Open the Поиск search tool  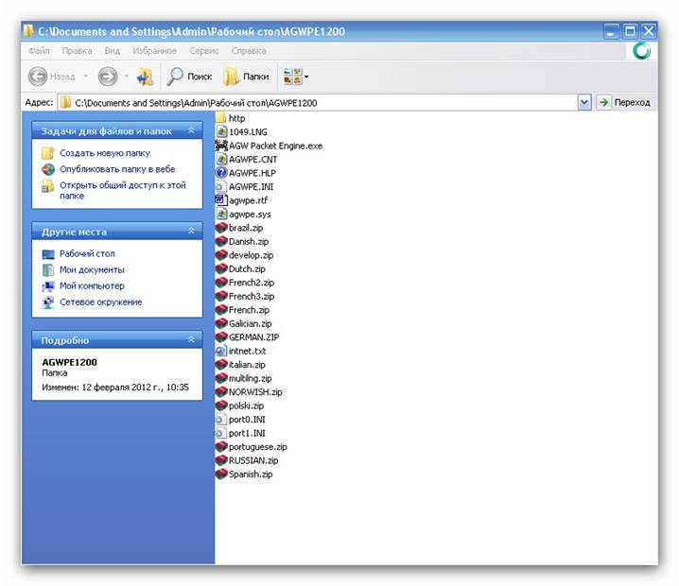[189, 77]
